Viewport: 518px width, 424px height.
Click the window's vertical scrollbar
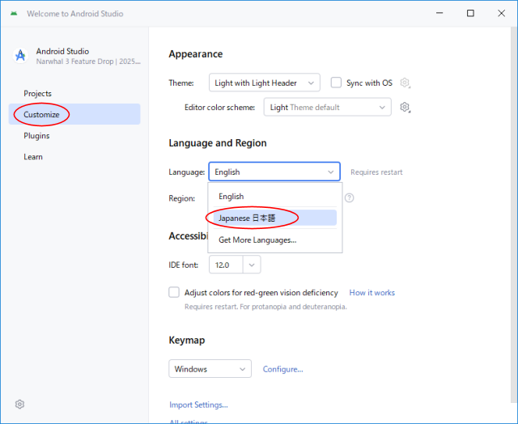tap(514, 214)
